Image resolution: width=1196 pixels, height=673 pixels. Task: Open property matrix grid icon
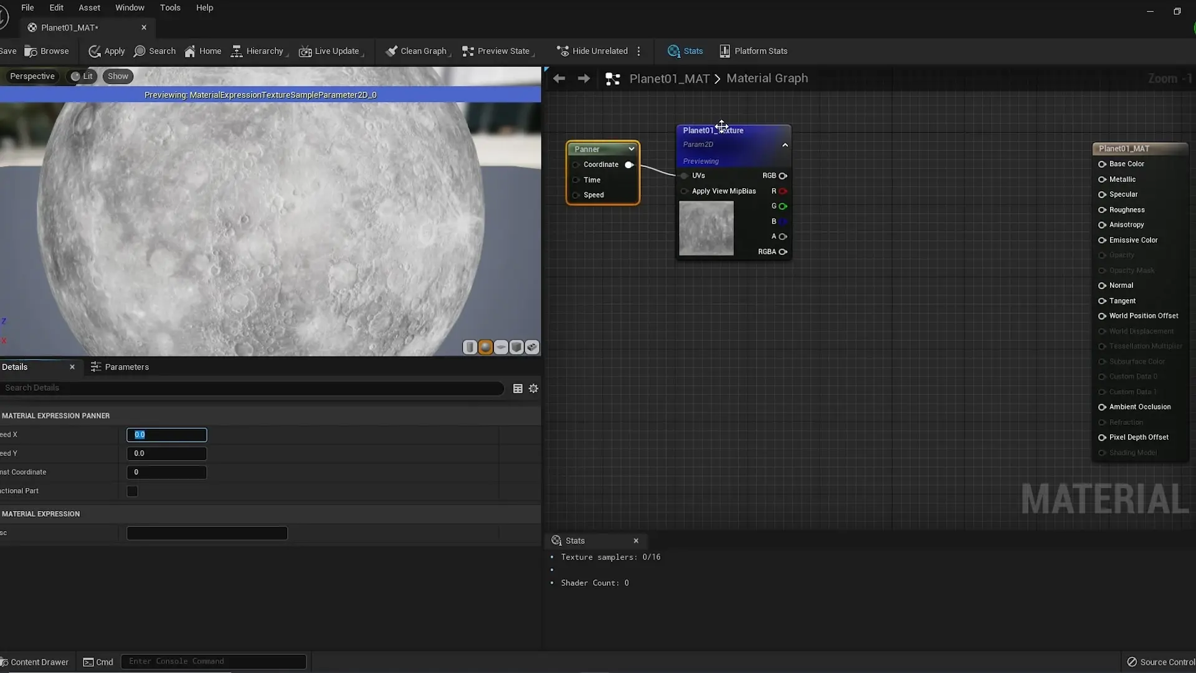[518, 388]
